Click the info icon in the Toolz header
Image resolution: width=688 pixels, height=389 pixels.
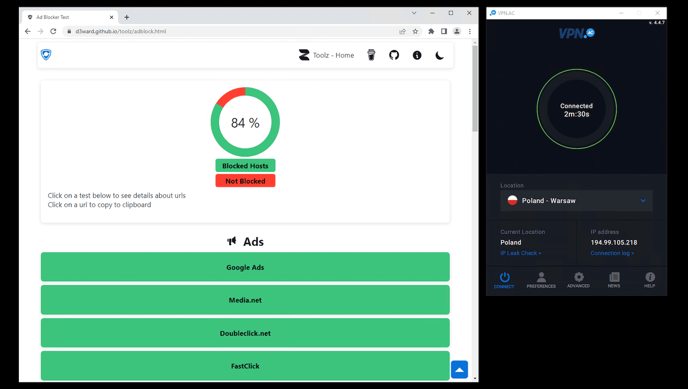[417, 55]
